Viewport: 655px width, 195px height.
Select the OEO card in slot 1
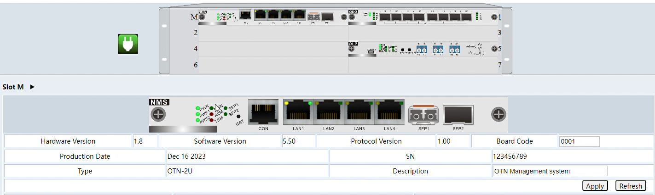pyautogui.click(x=423, y=17)
